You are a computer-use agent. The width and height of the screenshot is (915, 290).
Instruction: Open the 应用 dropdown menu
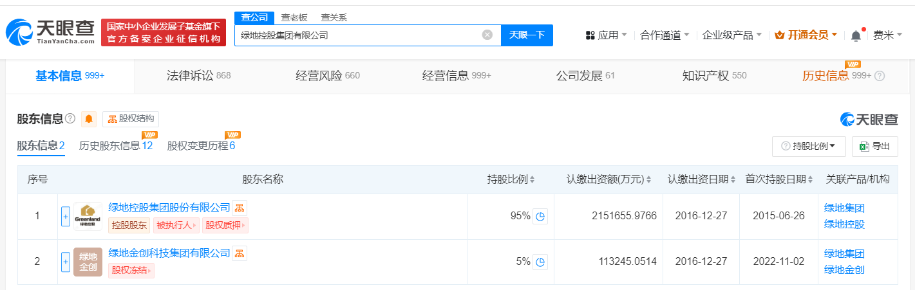click(607, 35)
